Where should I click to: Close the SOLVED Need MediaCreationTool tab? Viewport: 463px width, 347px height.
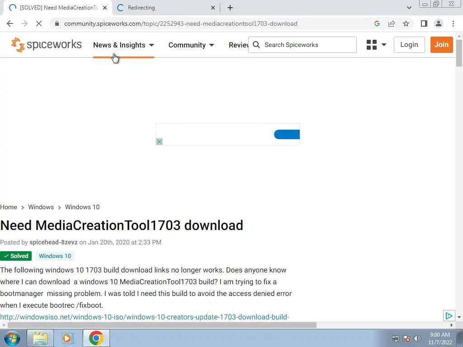pos(105,8)
